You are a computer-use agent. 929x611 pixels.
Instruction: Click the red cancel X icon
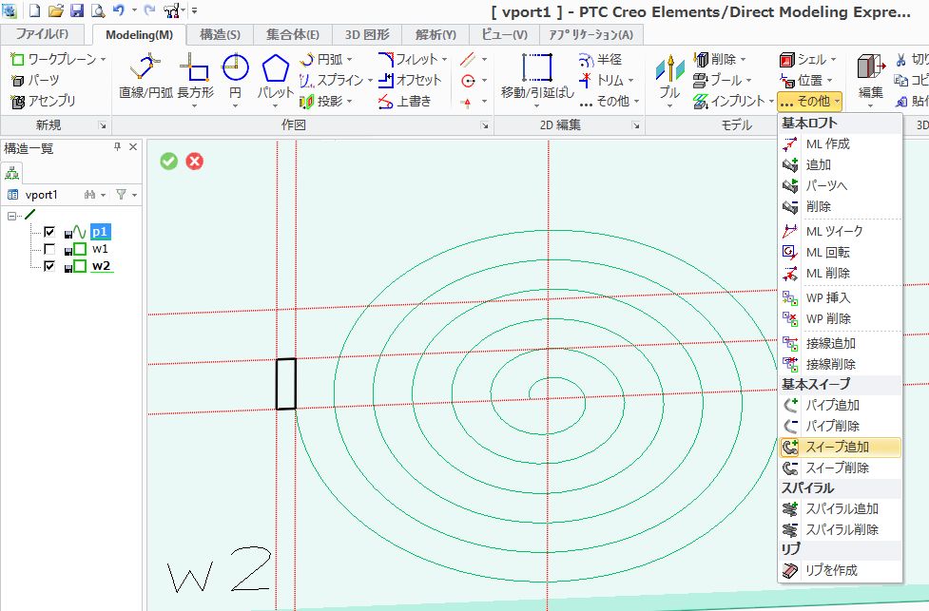[195, 161]
